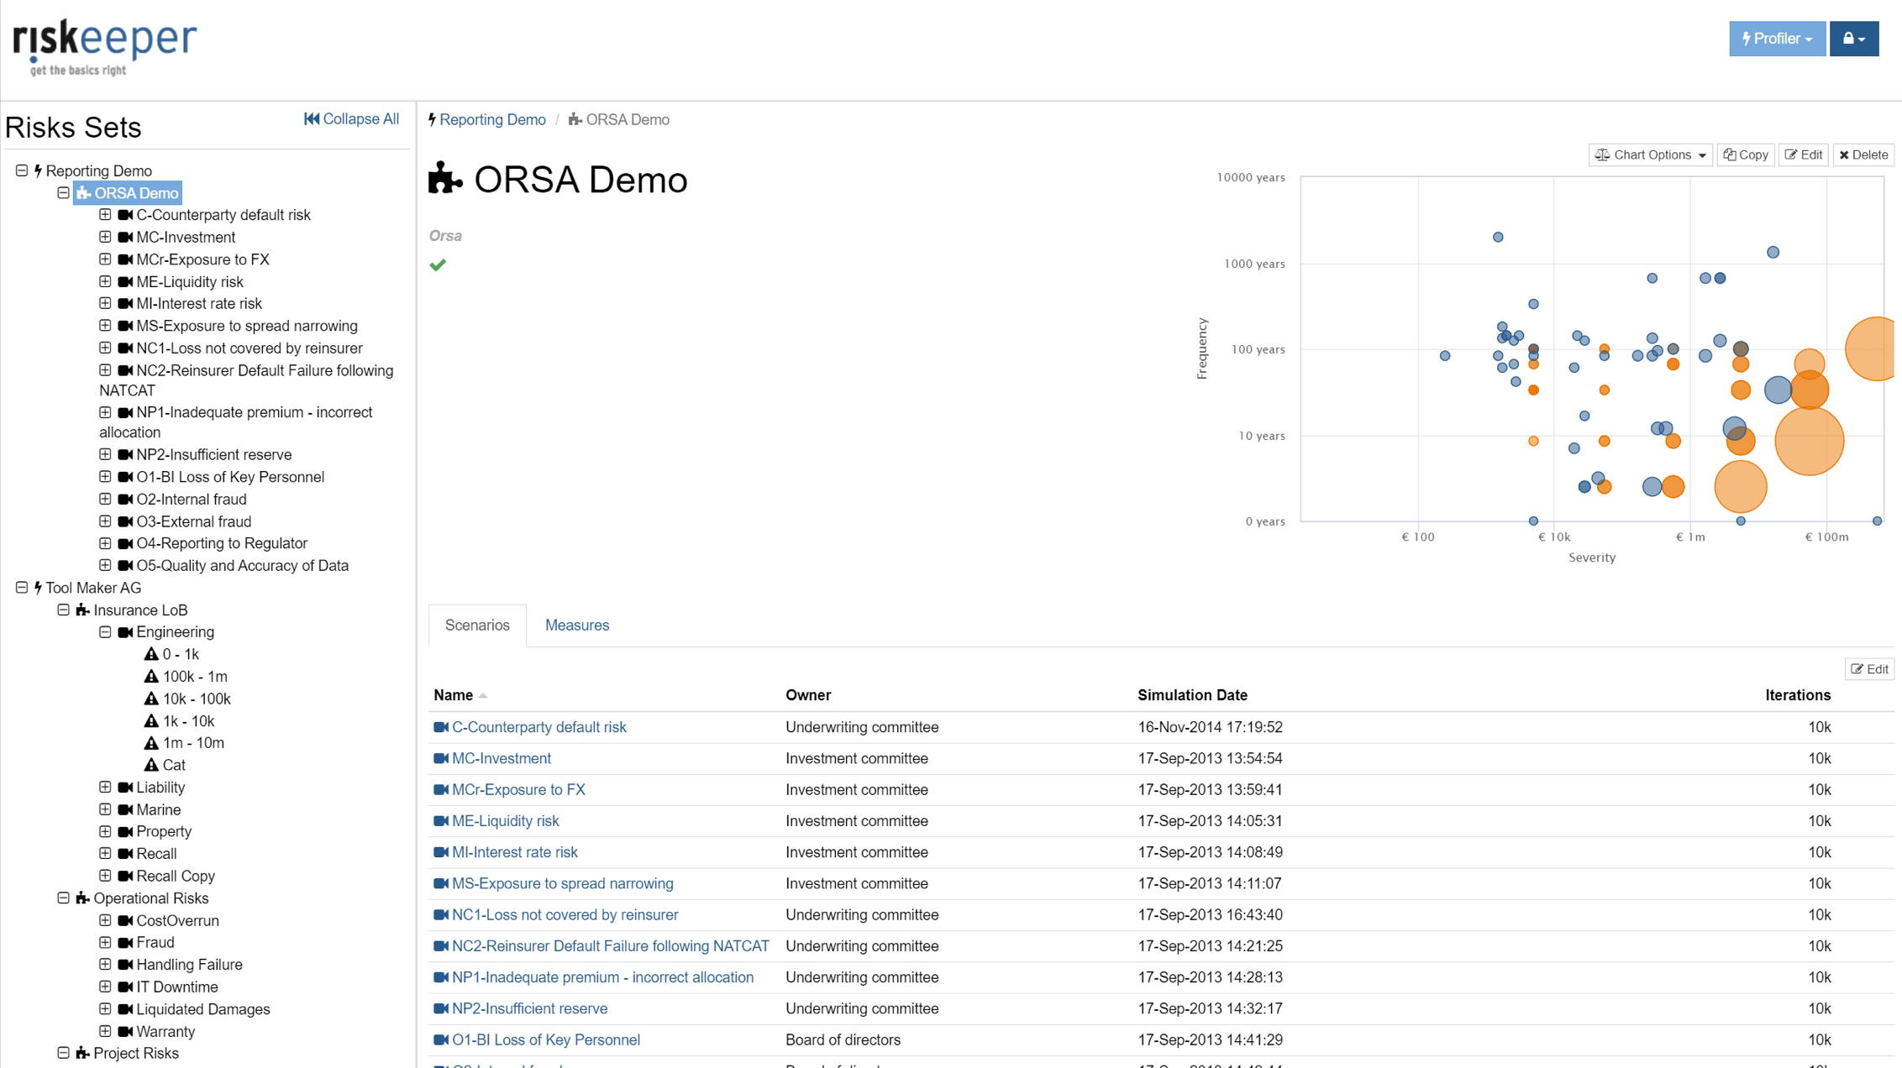Viewport: 1902px width, 1068px height.
Task: Click the Copy button above the chart
Action: (1746, 154)
